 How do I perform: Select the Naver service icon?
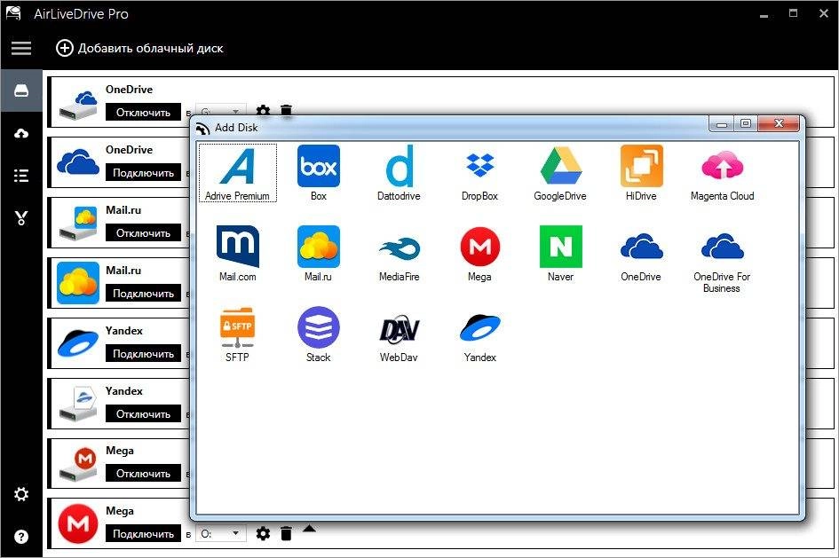[560, 254]
